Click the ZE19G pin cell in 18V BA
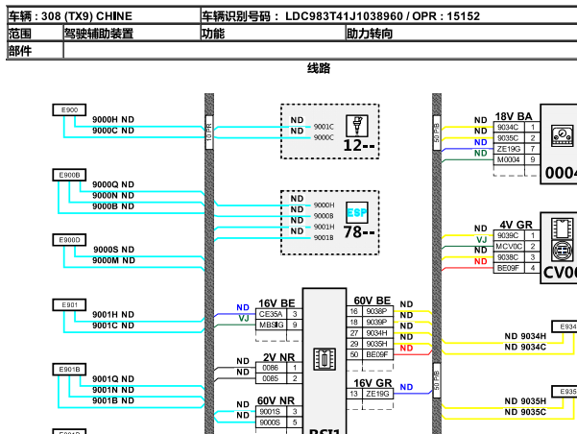This screenshot has height=434, width=577. (x=509, y=149)
